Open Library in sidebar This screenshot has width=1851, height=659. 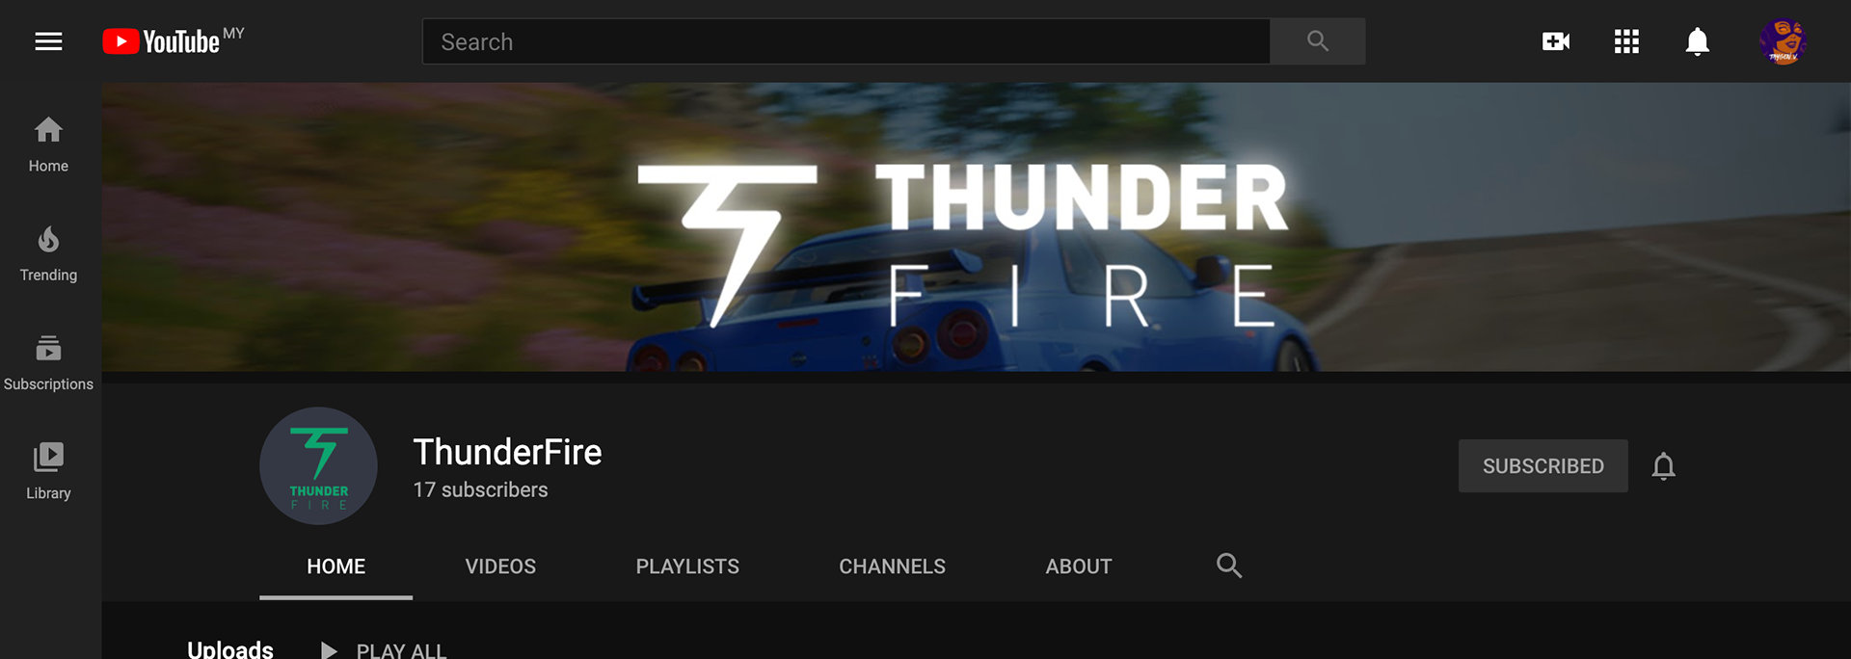pos(48,471)
